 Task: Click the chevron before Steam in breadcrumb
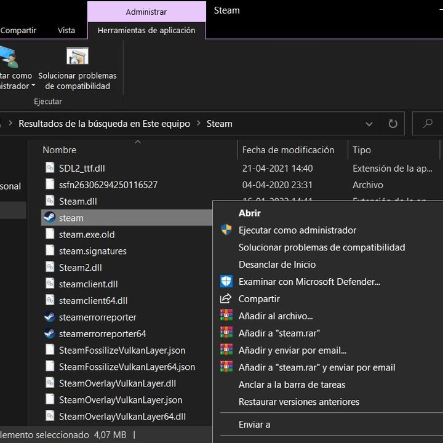click(199, 124)
